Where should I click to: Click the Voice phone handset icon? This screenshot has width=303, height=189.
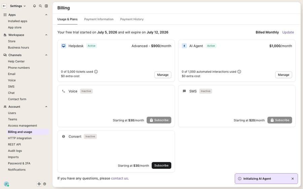[64, 91]
